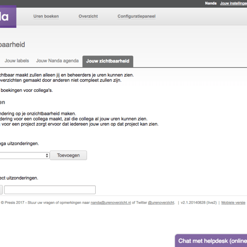Viewport: 247px width, 247px height.
Task: Switch to Jouw labels tab
Action: click(17, 61)
